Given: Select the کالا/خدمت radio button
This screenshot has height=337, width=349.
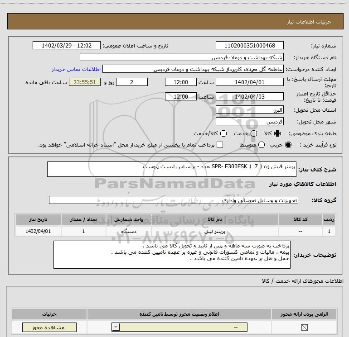Looking at the screenshot, I should (223, 133).
